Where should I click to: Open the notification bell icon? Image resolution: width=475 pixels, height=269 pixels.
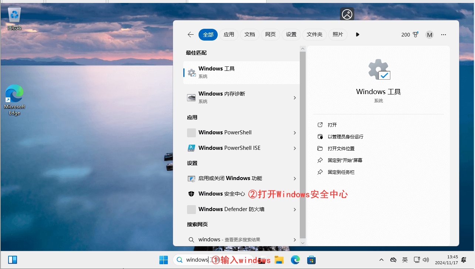[464, 260]
